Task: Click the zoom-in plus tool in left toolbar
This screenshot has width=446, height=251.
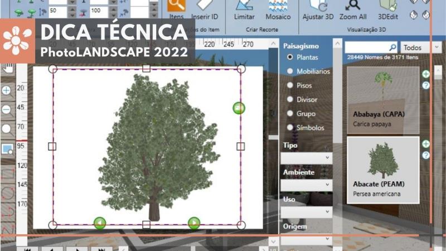Action: [7, 90]
